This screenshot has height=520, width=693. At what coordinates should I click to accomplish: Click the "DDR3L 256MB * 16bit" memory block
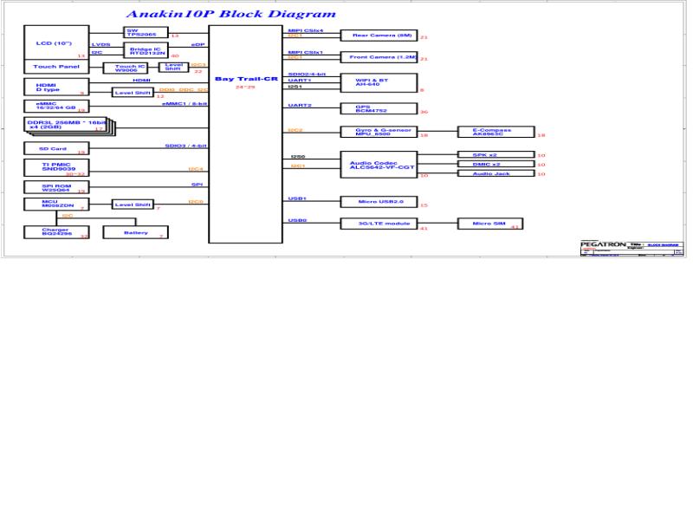point(66,124)
